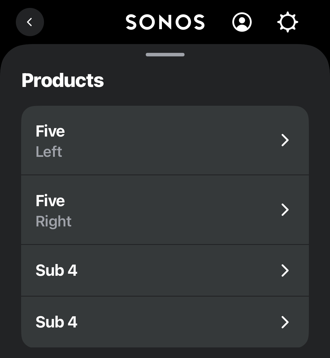Click the sheet drag handle bar
The image size is (330, 358).
165,55
